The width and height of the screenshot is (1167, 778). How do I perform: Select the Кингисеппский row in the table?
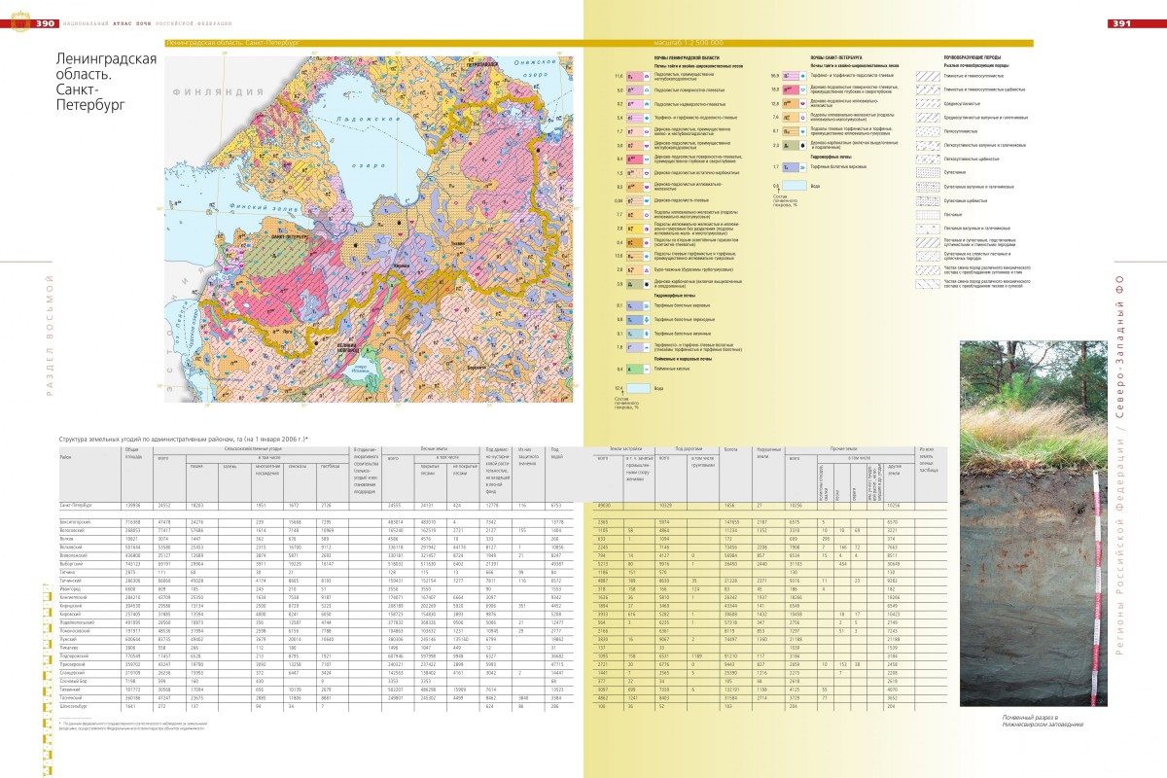(503, 597)
